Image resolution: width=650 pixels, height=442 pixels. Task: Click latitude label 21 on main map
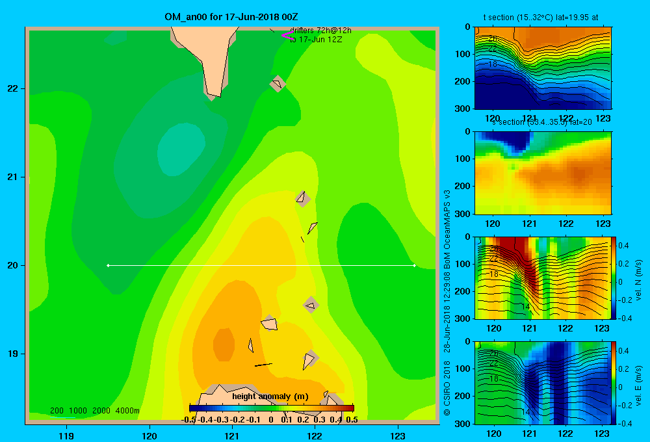point(13,177)
